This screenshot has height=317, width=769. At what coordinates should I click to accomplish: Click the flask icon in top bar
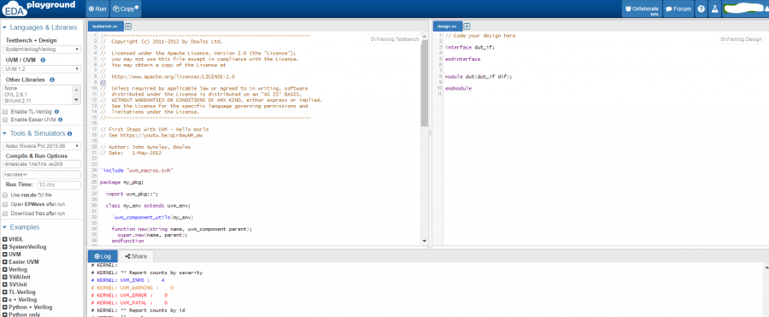(x=714, y=9)
